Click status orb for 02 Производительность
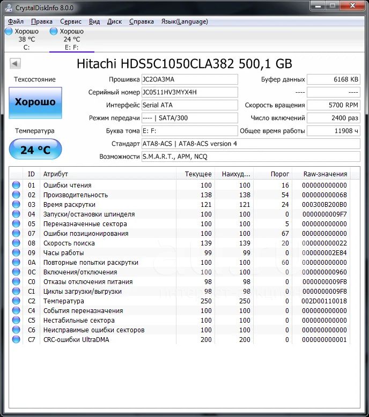Screen dimensions: 369x417 [x=16, y=195]
